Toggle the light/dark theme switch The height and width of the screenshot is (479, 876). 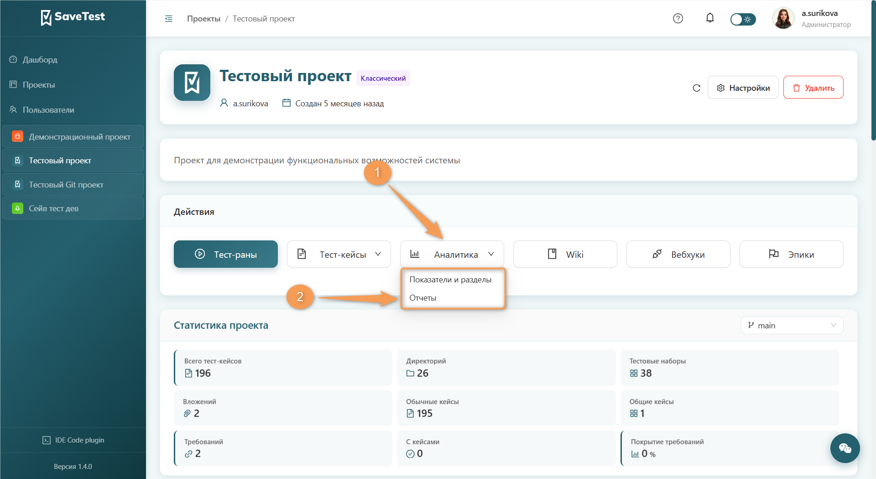(743, 19)
